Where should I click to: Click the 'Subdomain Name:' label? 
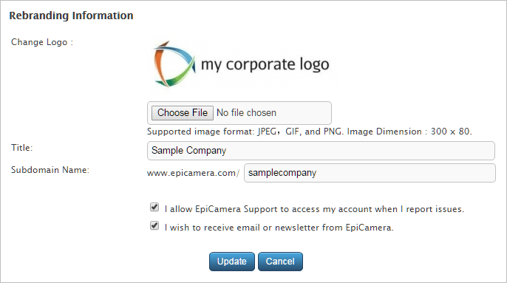tap(50, 170)
